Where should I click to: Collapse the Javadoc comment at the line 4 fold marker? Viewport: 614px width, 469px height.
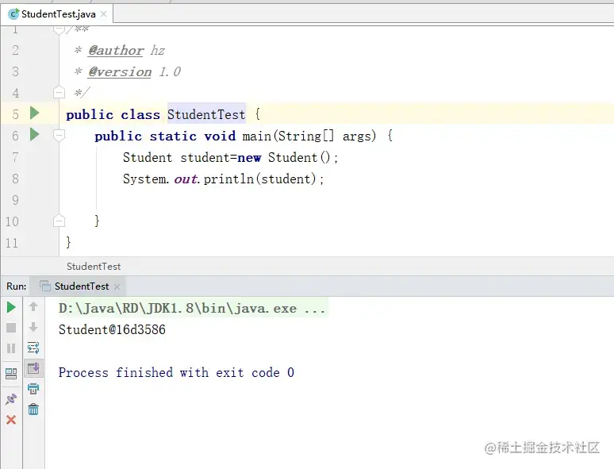[x=59, y=93]
